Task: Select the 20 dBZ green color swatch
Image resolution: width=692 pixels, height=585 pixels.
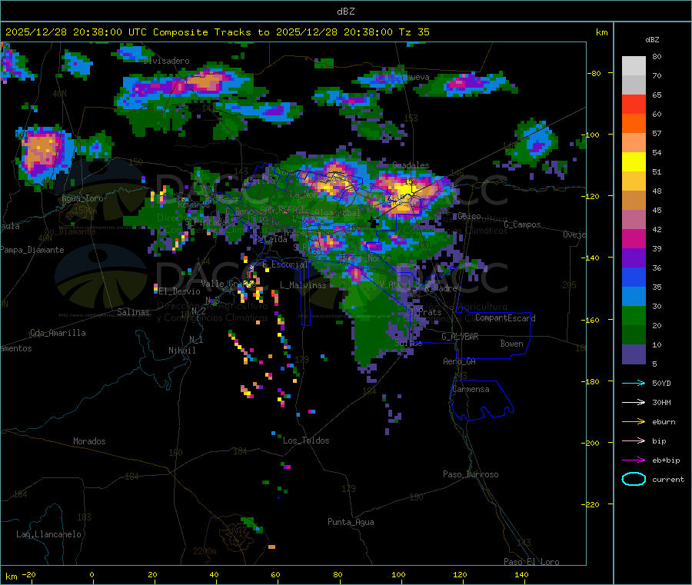Action: click(x=634, y=315)
